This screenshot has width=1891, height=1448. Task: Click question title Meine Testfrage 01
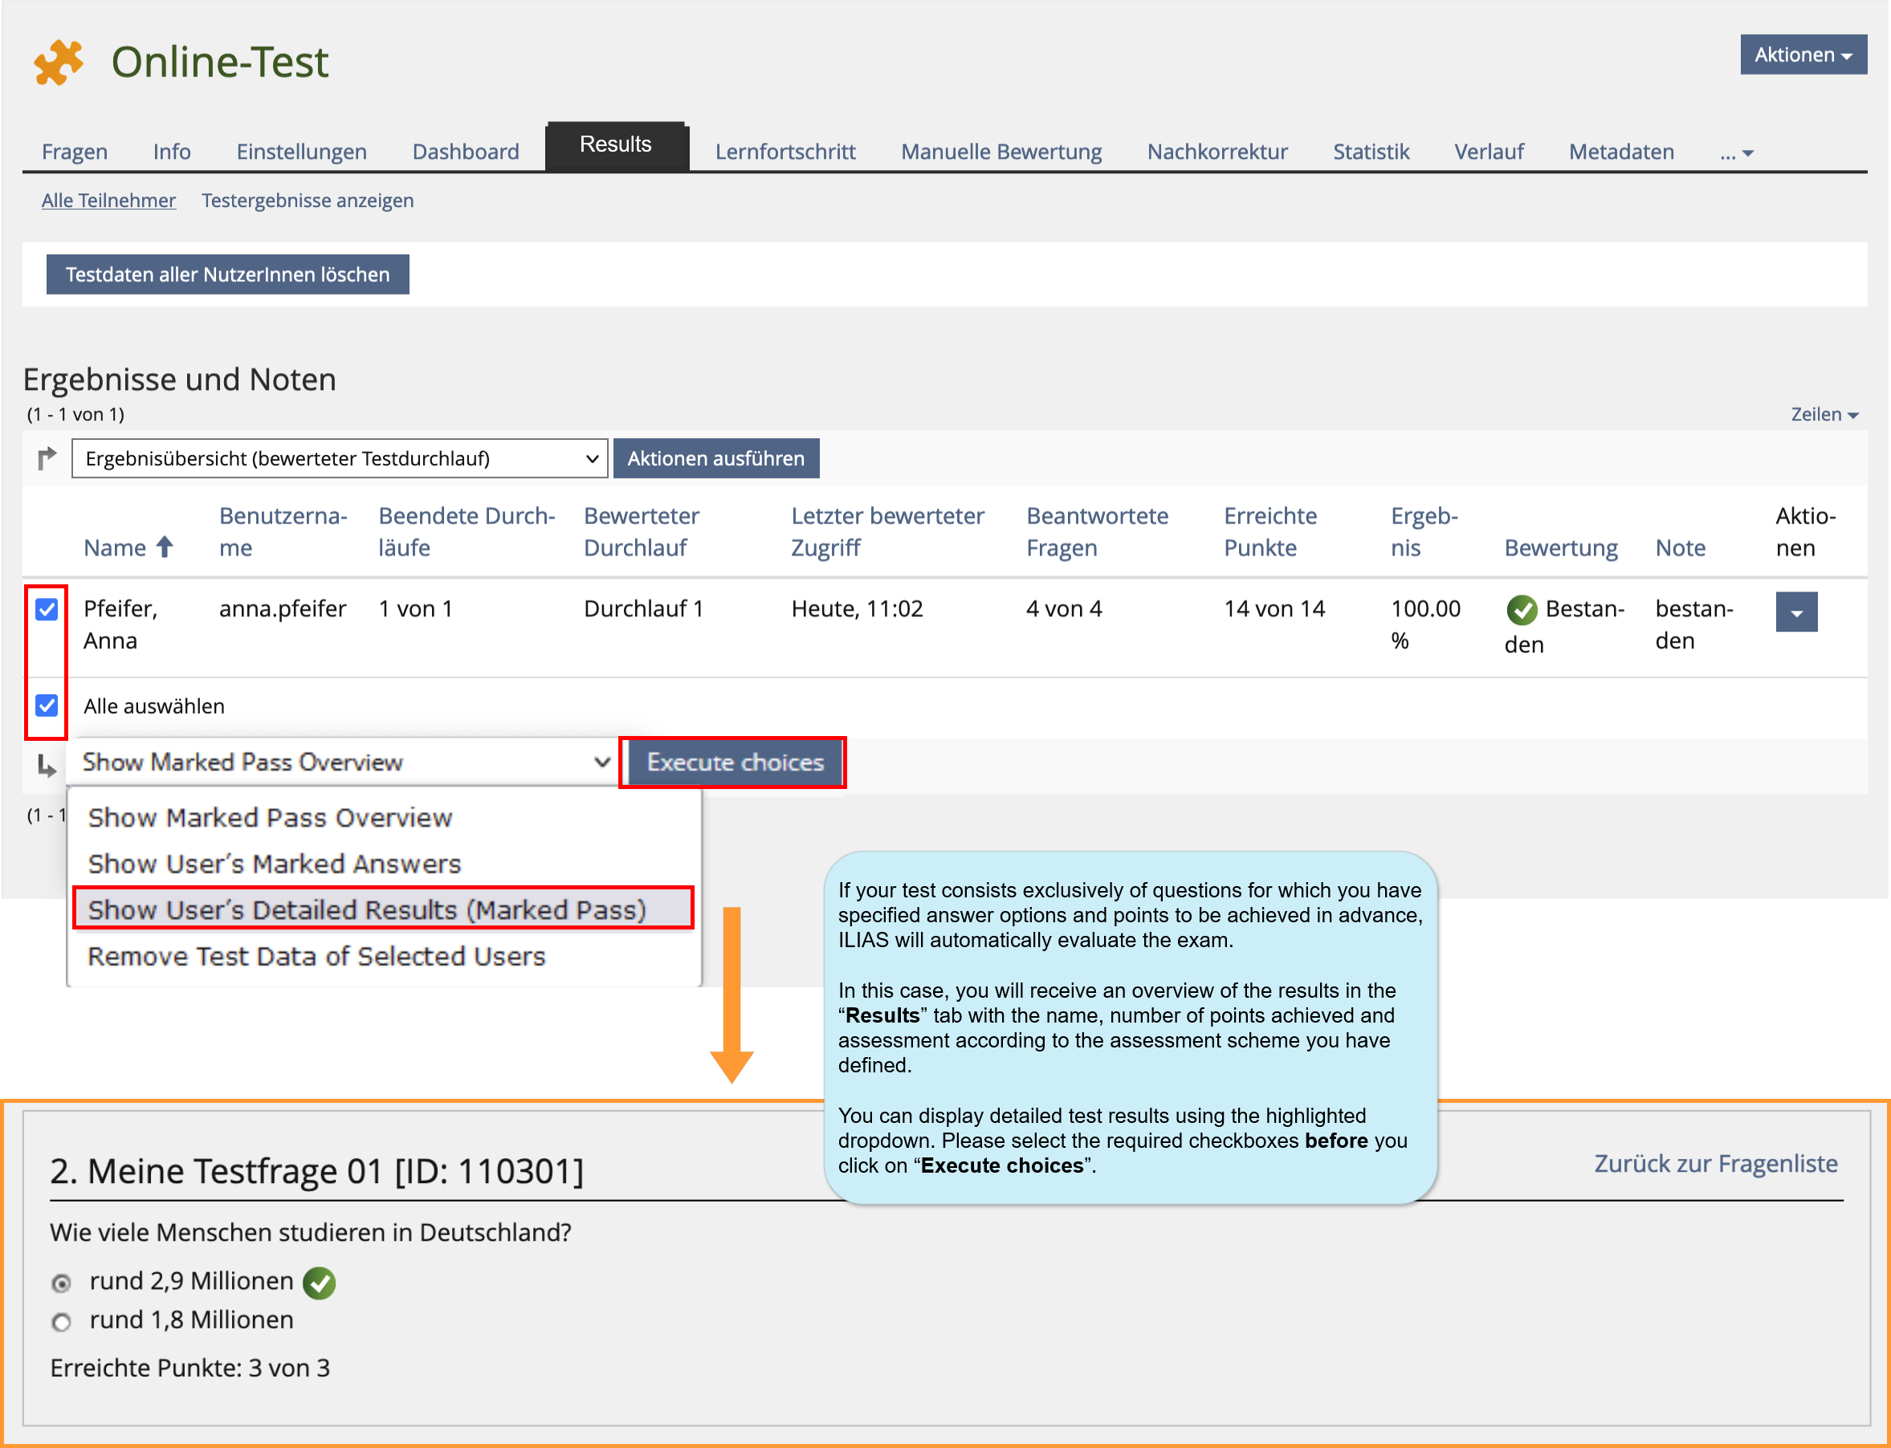pos(316,1172)
